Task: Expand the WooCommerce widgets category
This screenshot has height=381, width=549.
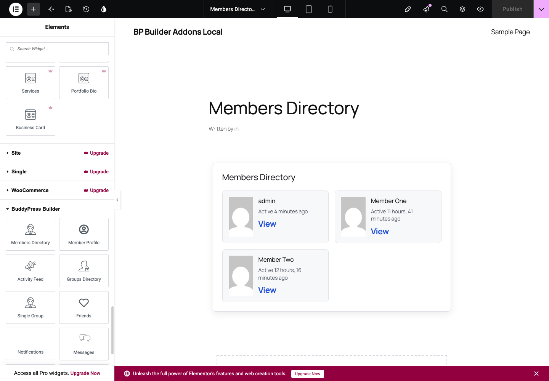Action: point(30,190)
